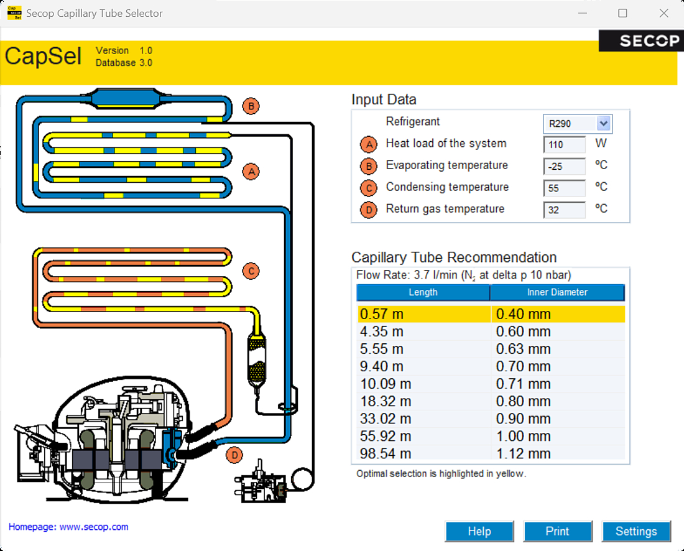Select the 10.09 m length cell
Screen dimensions: 684x551
pos(424,384)
